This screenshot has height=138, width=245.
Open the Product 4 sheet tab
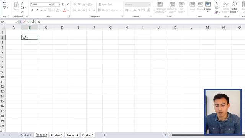coord(72,135)
